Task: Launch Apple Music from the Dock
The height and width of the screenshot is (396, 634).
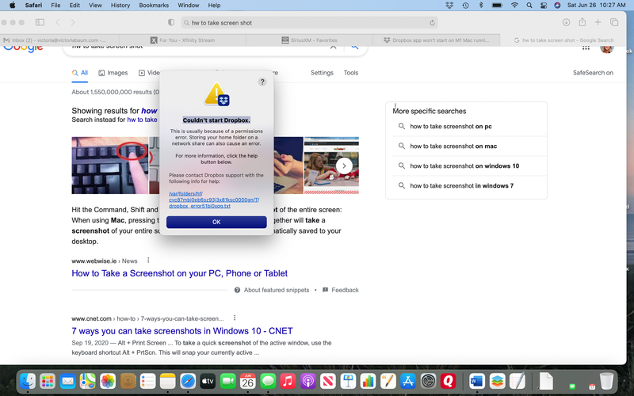Action: 288,381
